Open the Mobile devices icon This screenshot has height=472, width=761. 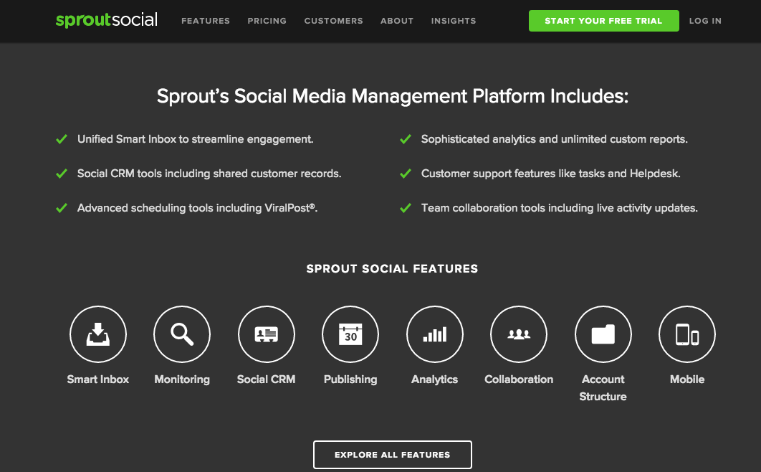[686, 334]
